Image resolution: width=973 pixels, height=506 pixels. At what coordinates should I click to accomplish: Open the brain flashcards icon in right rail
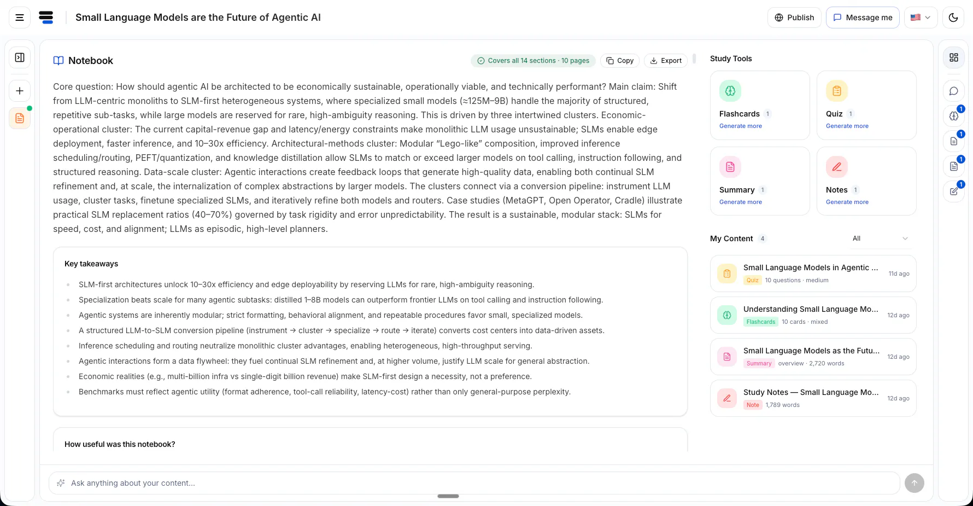pos(954,116)
